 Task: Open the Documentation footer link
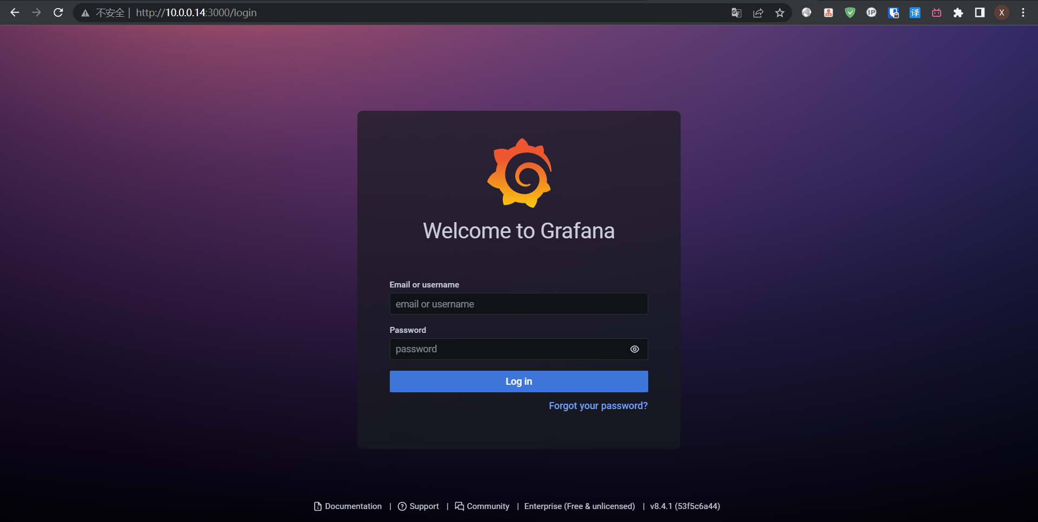[348, 506]
